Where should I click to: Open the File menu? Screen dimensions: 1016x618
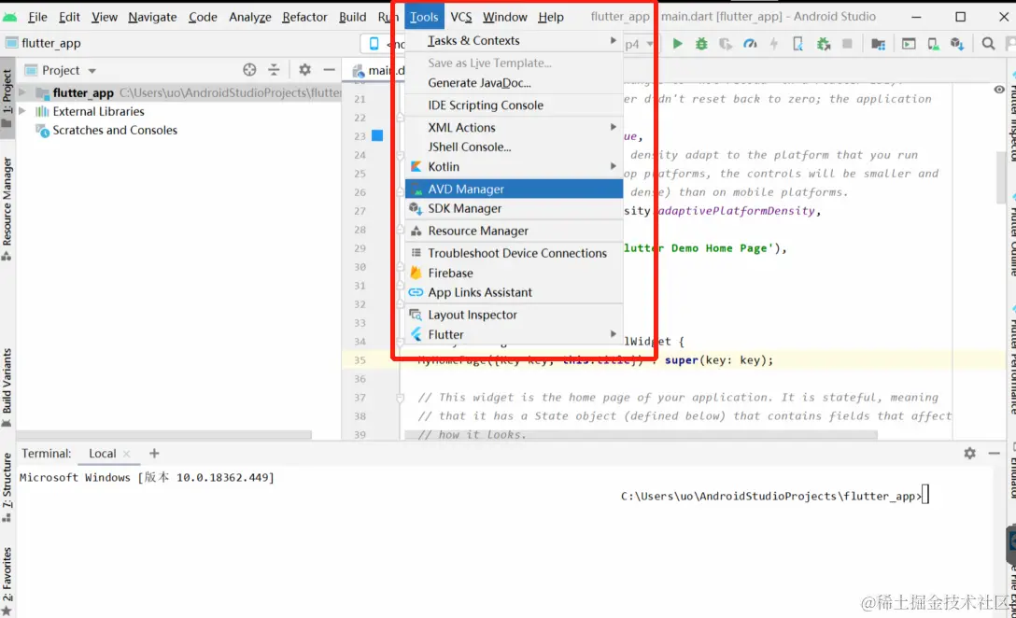(x=37, y=17)
